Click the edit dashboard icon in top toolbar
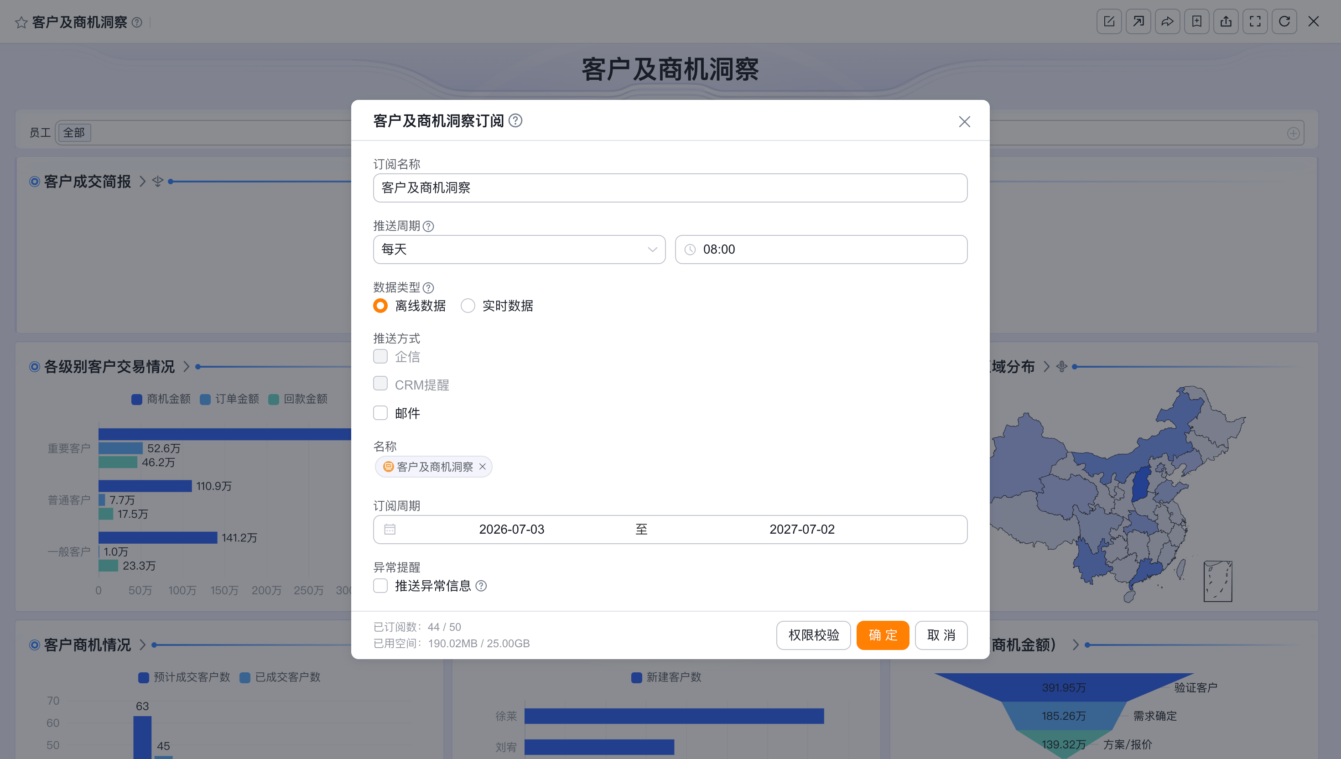This screenshot has height=759, width=1341. pyautogui.click(x=1109, y=21)
